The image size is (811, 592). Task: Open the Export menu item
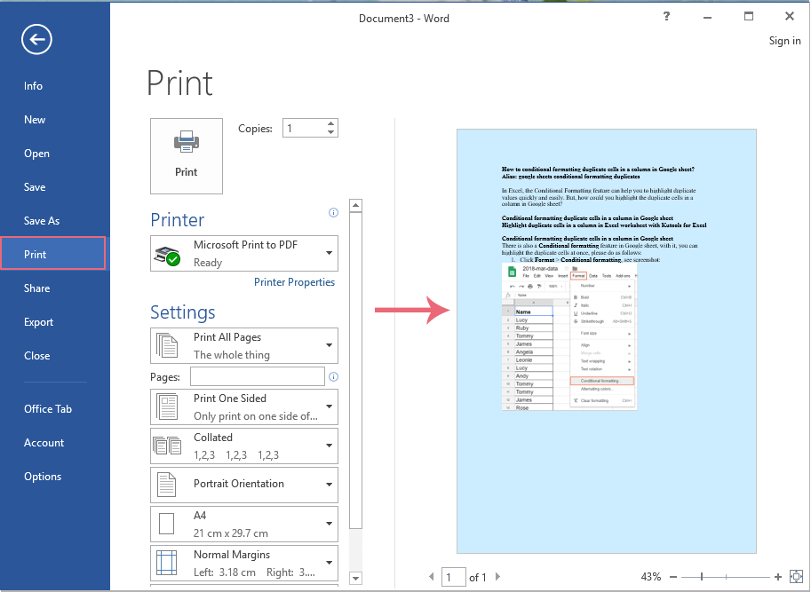(39, 322)
